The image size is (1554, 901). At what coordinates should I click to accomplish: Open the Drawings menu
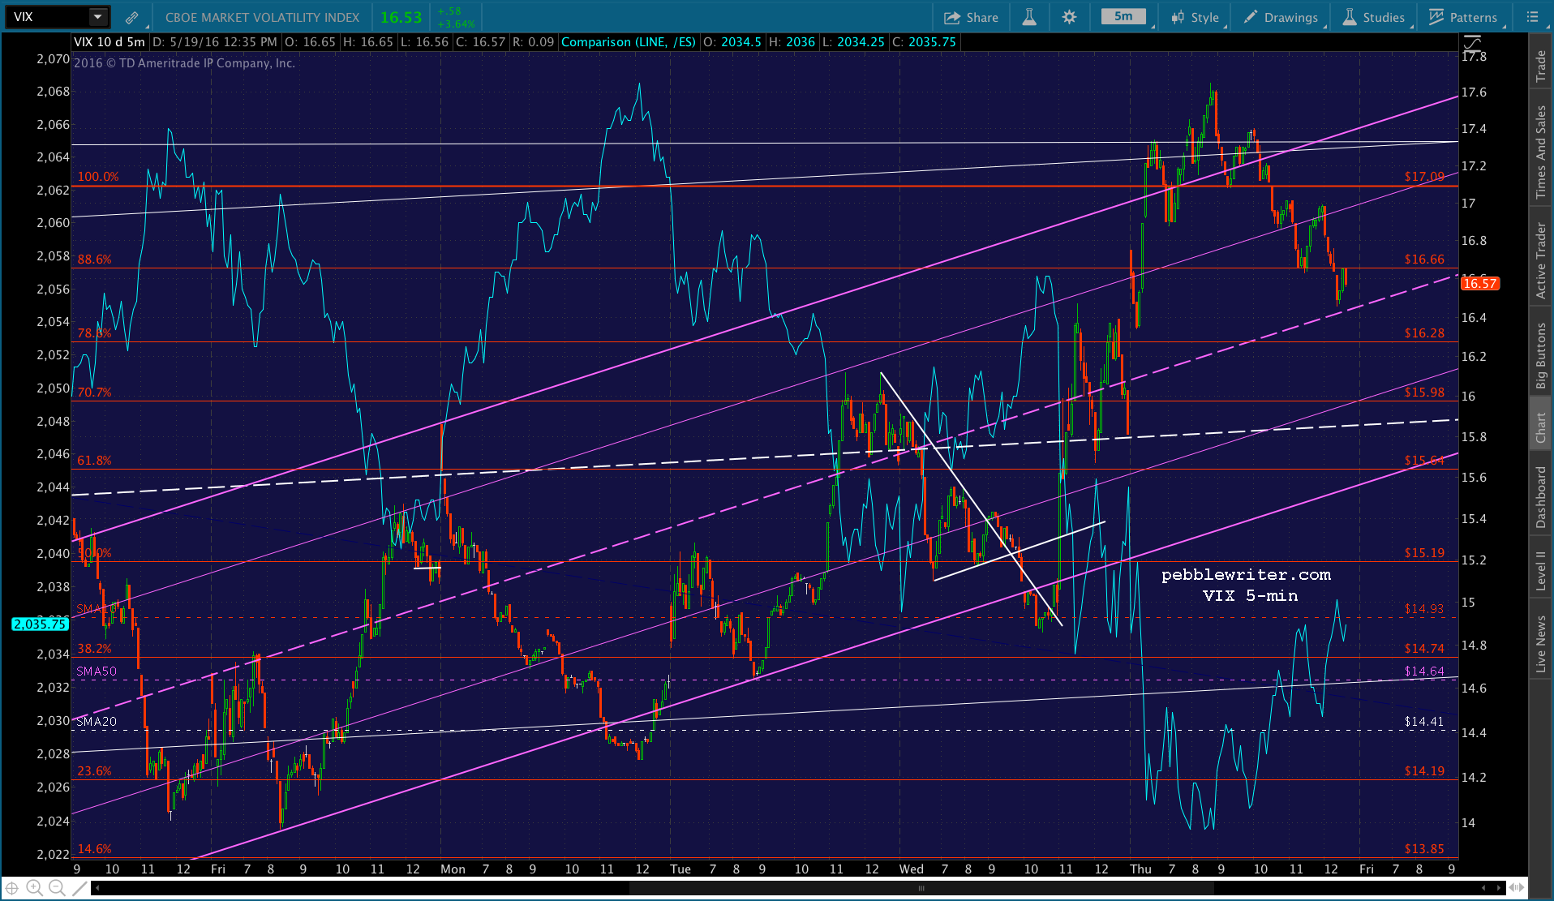click(1281, 17)
